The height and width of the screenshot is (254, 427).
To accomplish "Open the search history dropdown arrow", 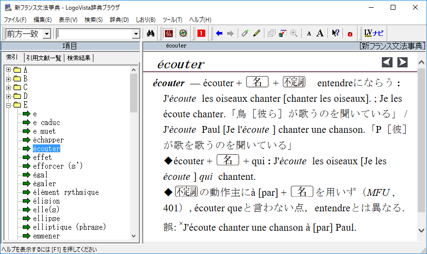I will 136,34.
